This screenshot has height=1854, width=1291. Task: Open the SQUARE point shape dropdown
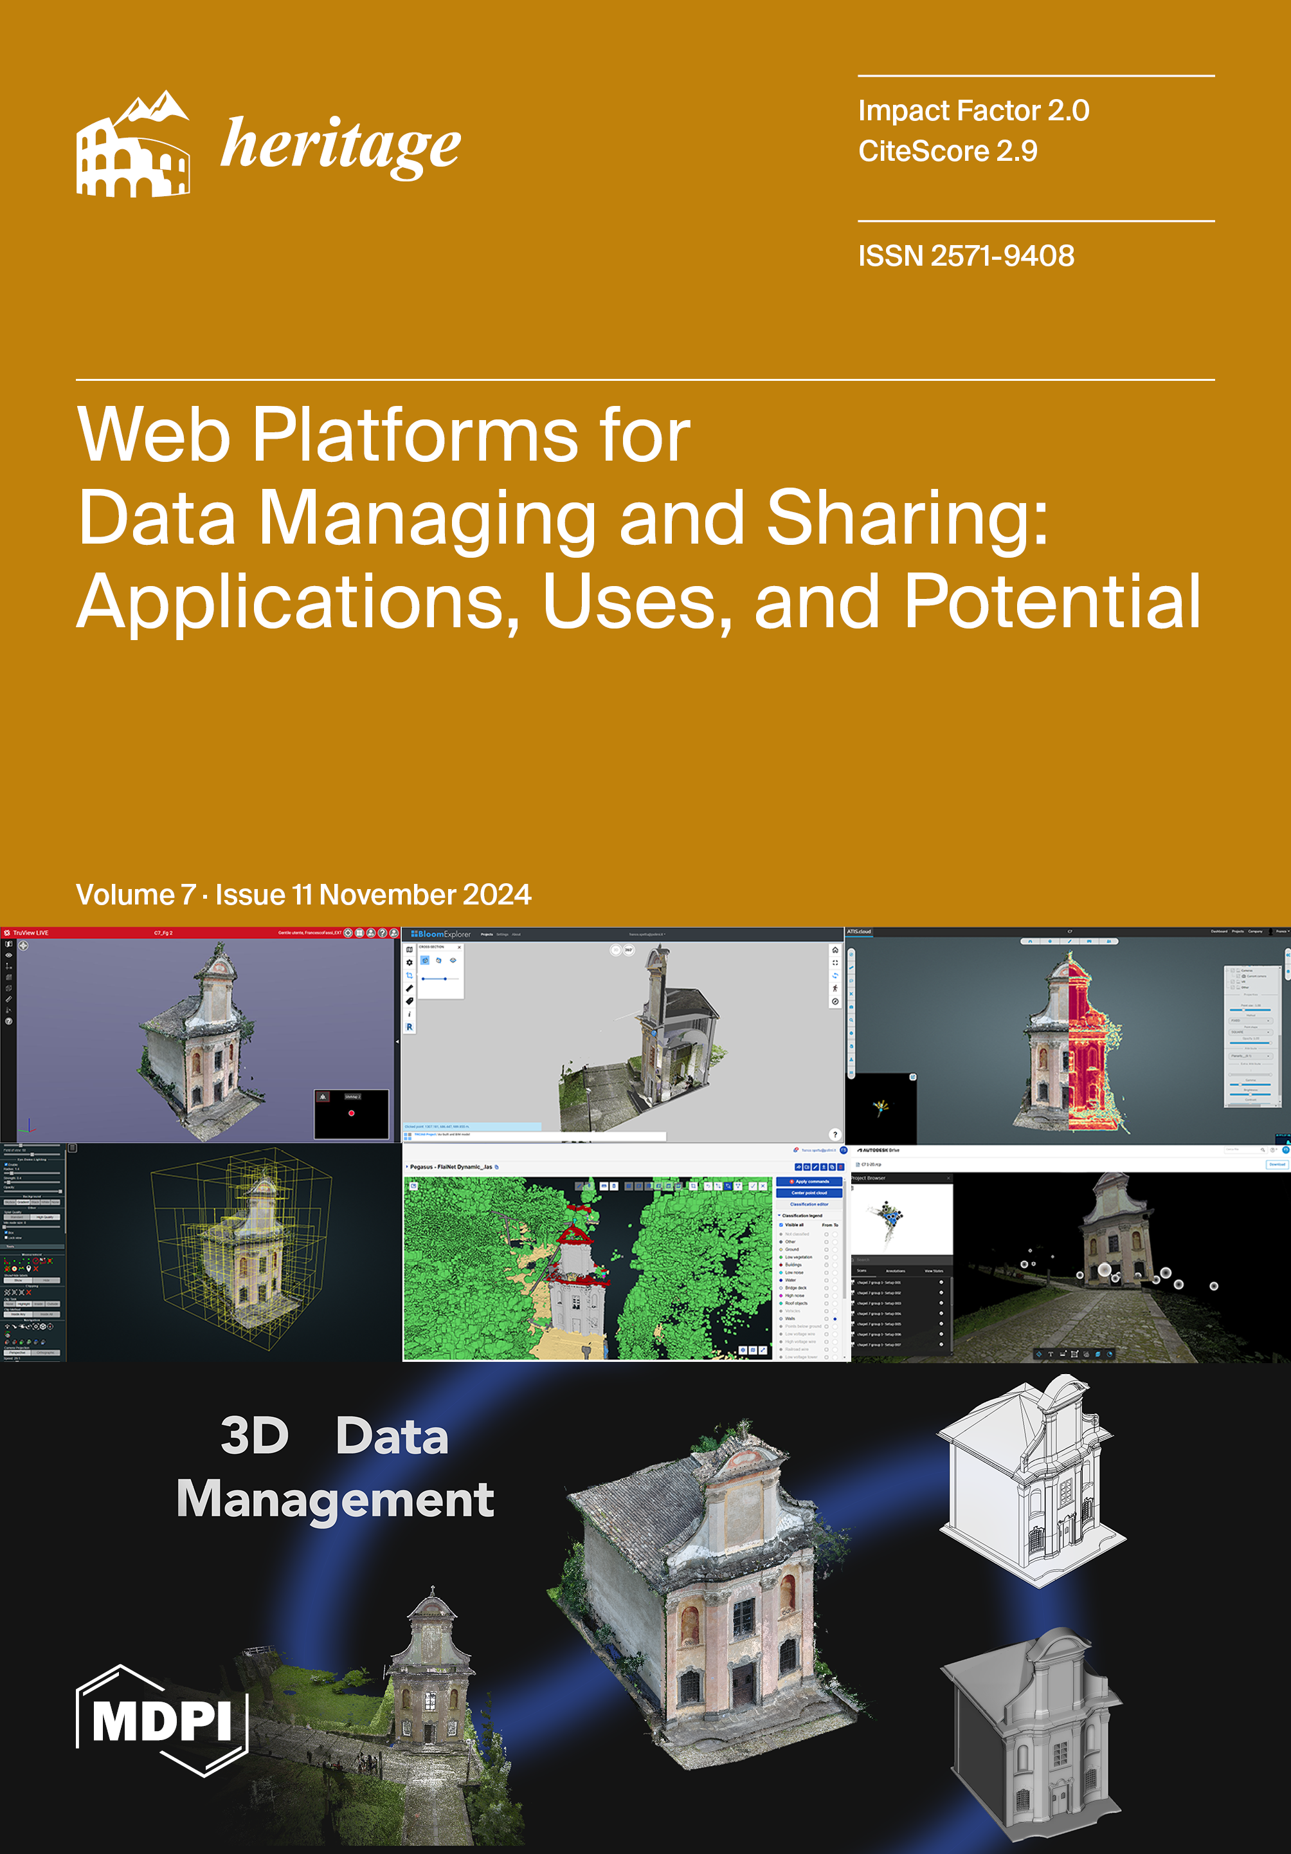1250,1032
